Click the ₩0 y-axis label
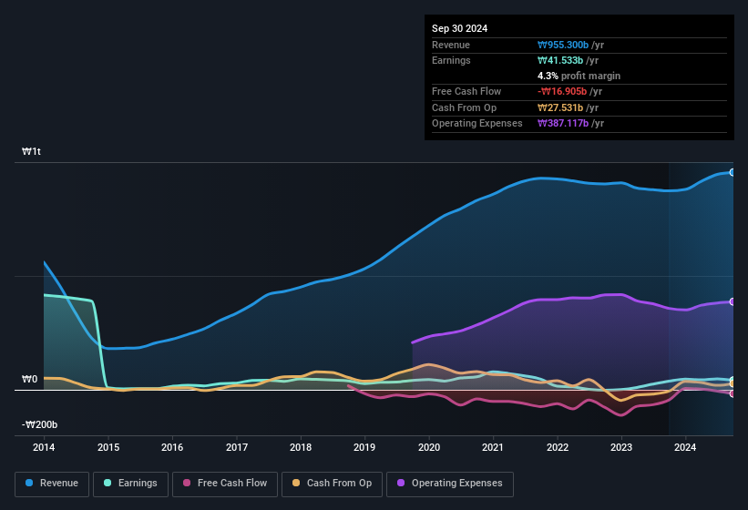 click(29, 380)
